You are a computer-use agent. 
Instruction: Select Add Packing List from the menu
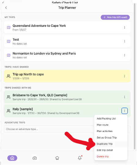111,119
